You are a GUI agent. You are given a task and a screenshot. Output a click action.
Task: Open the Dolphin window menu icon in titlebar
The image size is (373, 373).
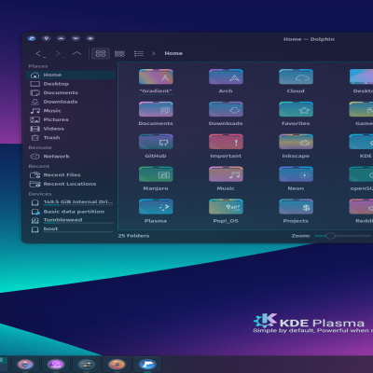32,38
